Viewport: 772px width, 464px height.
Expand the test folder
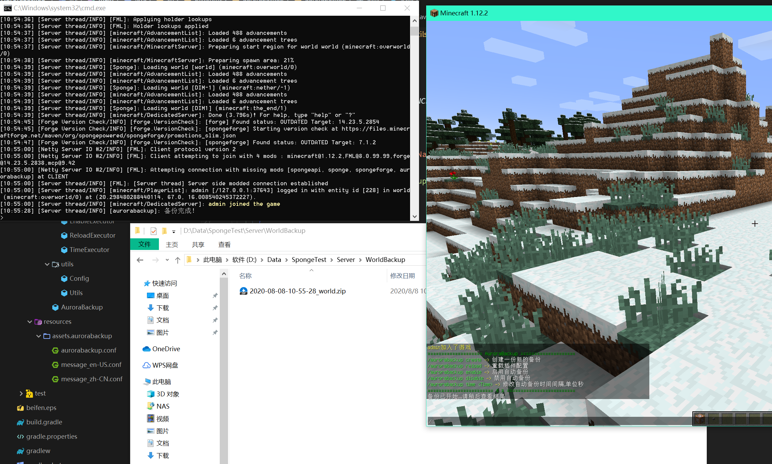pos(21,393)
